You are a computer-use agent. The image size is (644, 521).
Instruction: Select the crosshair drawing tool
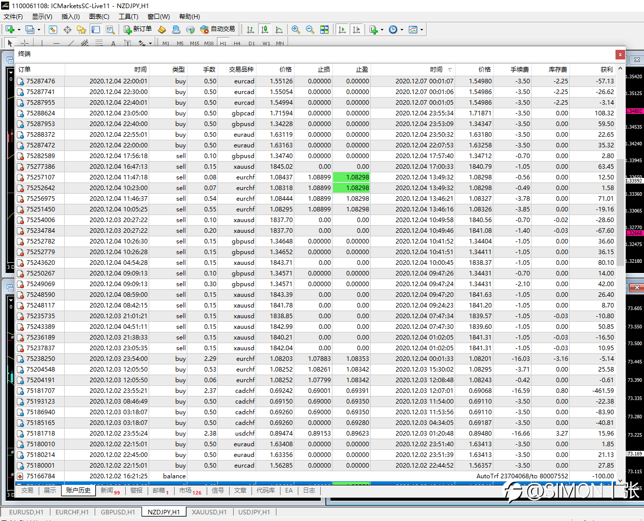(24, 43)
